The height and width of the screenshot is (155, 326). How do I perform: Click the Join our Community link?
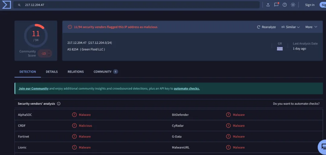point(34,88)
